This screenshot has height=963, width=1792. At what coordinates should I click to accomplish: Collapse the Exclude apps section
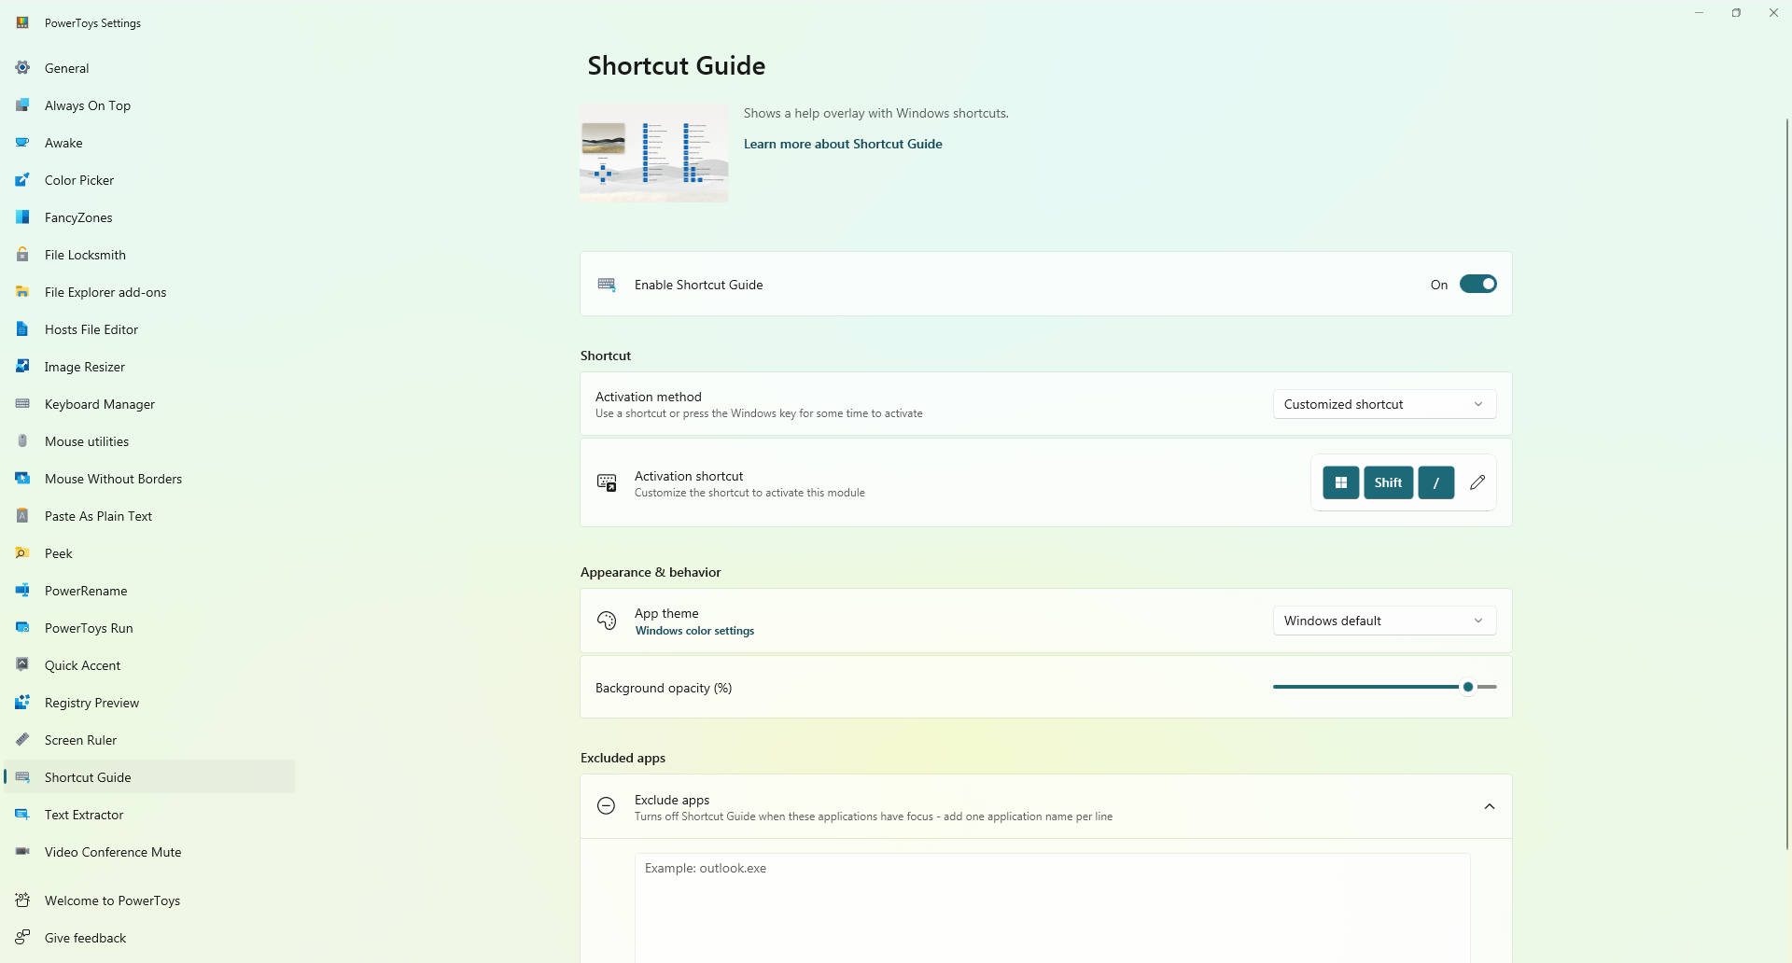tap(1489, 806)
